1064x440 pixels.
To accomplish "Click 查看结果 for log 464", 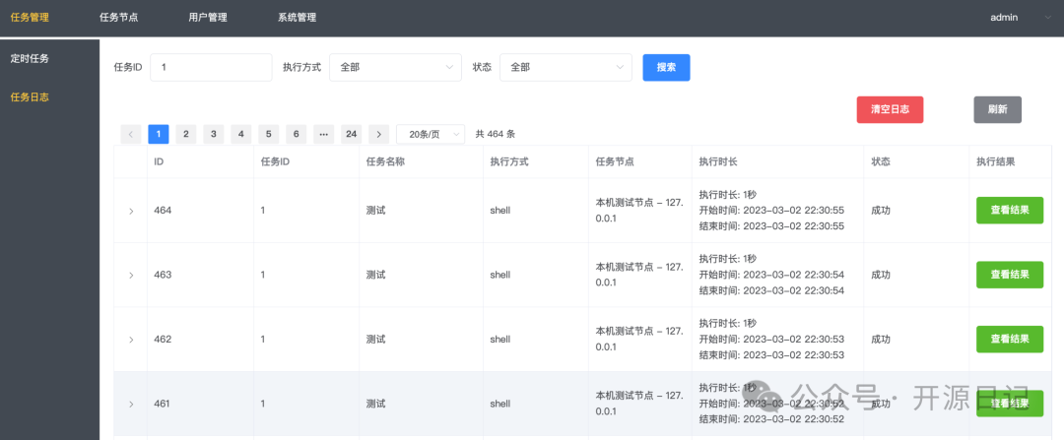I will point(1010,211).
